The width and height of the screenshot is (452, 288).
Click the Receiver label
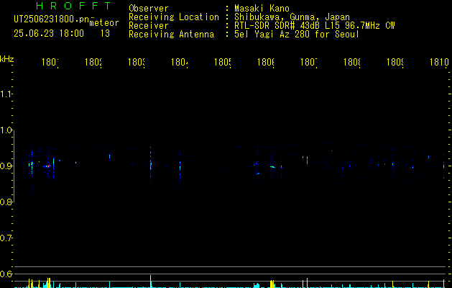click(149, 26)
